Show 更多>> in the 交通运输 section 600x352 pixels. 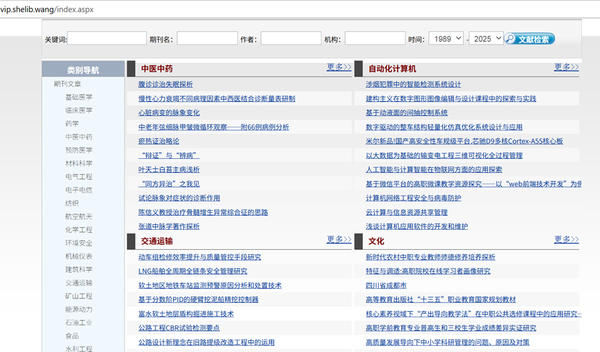point(339,240)
